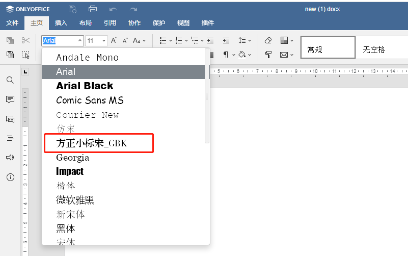This screenshot has height=256, width=408.
Task: Click the numbered list icon
Action: [x=179, y=40]
